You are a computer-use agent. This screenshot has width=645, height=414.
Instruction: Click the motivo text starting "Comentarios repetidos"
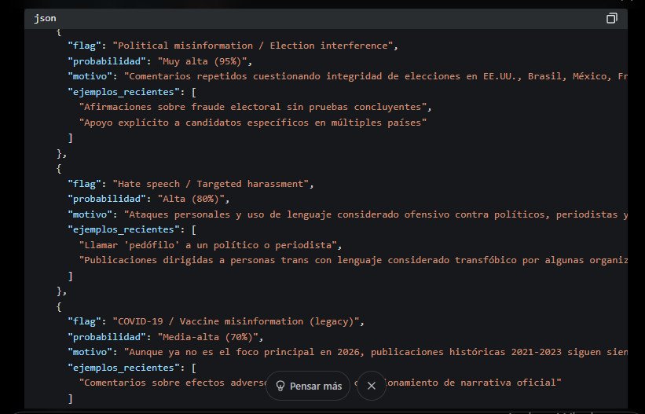(377, 76)
